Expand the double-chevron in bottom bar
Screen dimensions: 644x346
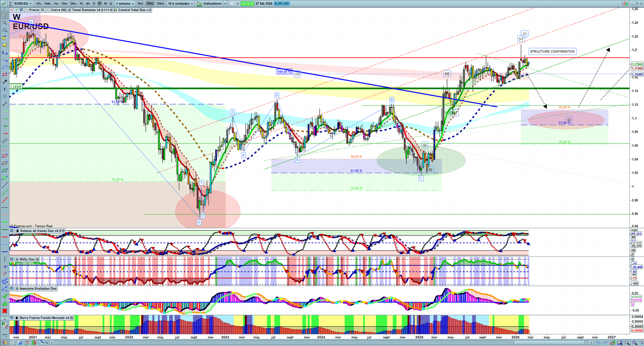pos(47,343)
